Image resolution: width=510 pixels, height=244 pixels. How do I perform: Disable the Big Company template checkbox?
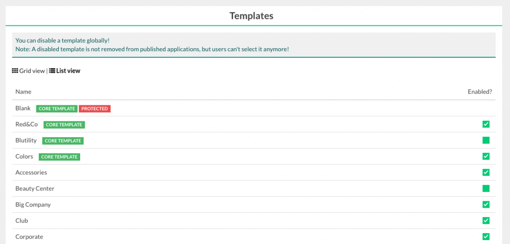click(486, 205)
